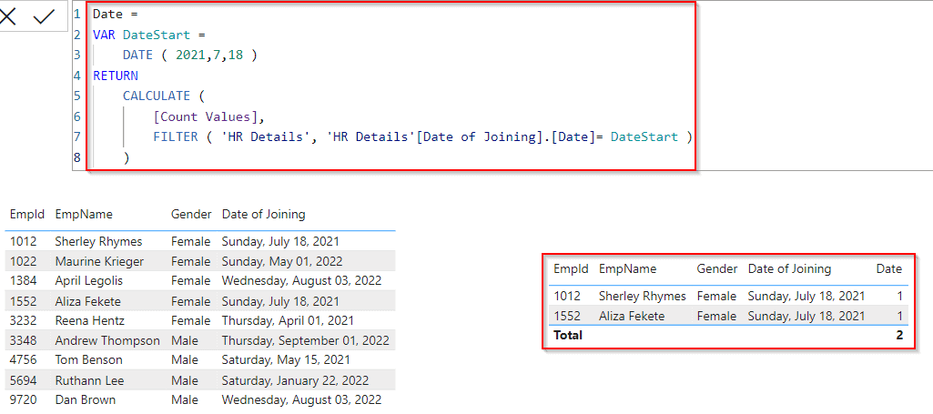The height and width of the screenshot is (414, 933).
Task: Click Thursday, April 01, 2021 date cell
Action: 288,320
